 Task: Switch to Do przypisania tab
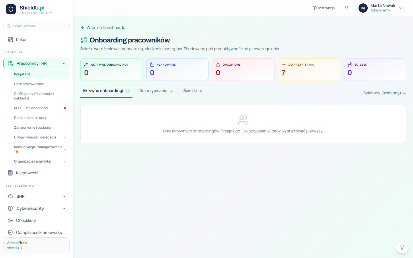[156, 91]
